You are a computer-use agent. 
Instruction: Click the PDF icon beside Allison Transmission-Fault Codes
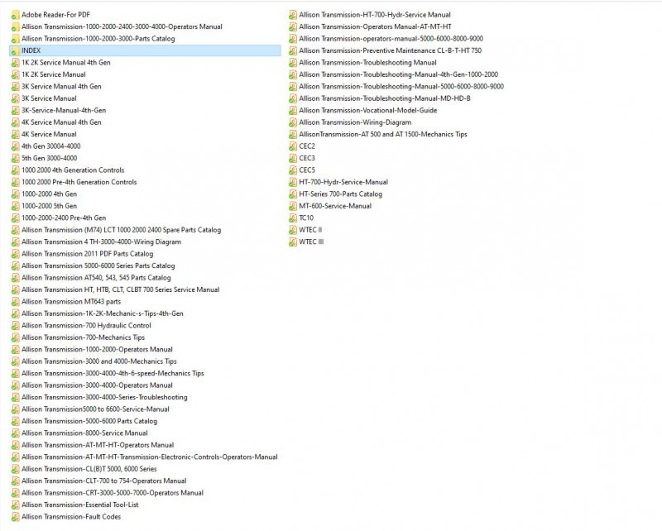(15, 517)
